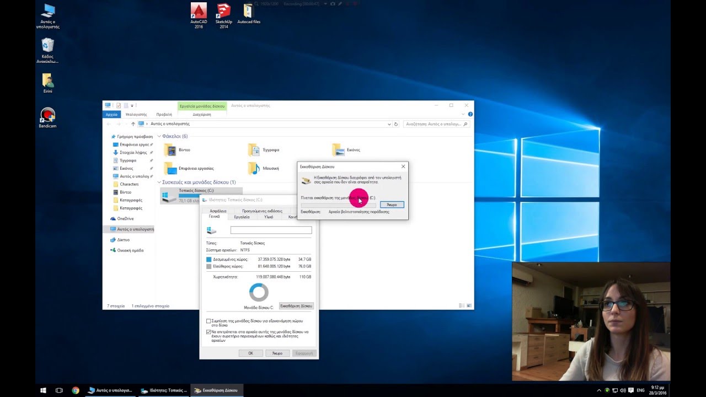706x397 pixels.
Task: Click Άκυρο in the drive properties dialog
Action: [277, 353]
